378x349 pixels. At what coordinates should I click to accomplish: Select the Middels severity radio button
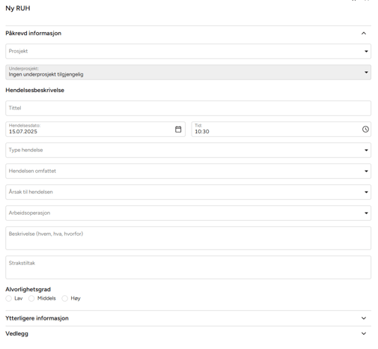pos(31,298)
